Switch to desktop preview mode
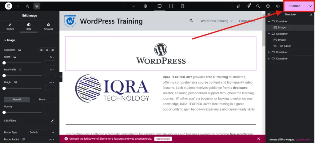 (x=160, y=6)
